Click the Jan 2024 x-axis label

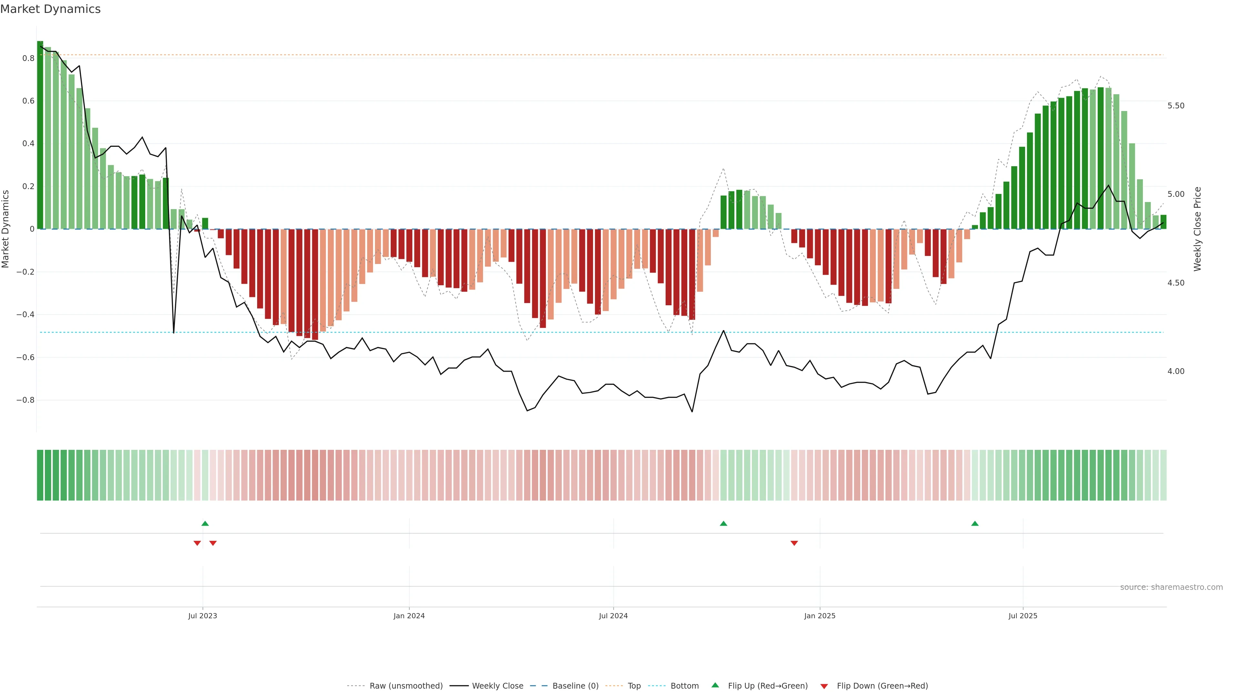tap(409, 616)
